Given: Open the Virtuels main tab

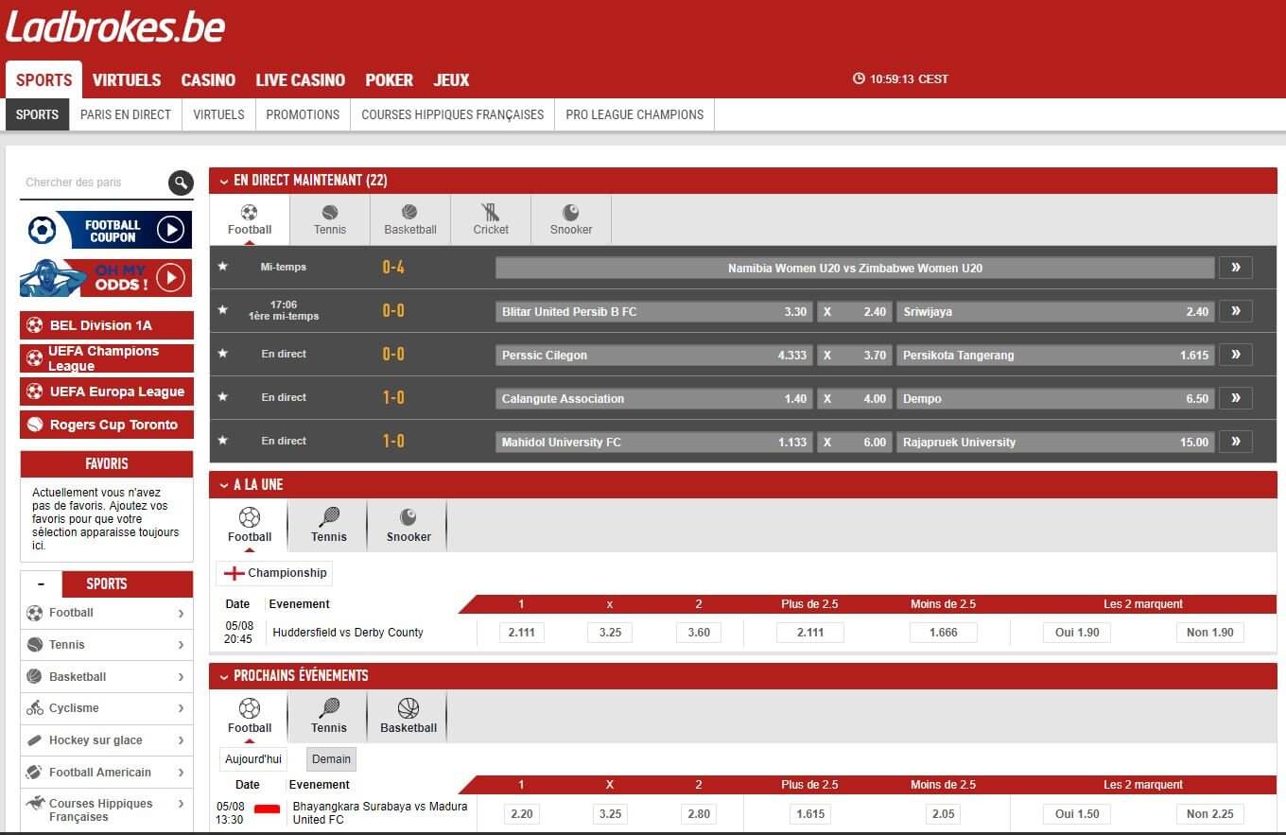Looking at the screenshot, I should [x=127, y=80].
